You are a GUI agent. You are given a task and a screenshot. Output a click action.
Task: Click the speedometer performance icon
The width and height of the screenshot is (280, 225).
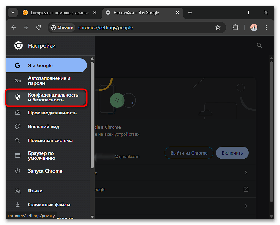tap(17, 113)
